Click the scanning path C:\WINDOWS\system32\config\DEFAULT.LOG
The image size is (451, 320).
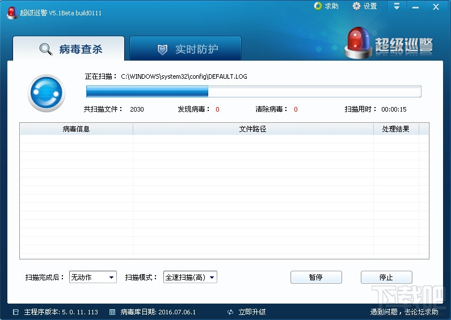[x=184, y=76]
